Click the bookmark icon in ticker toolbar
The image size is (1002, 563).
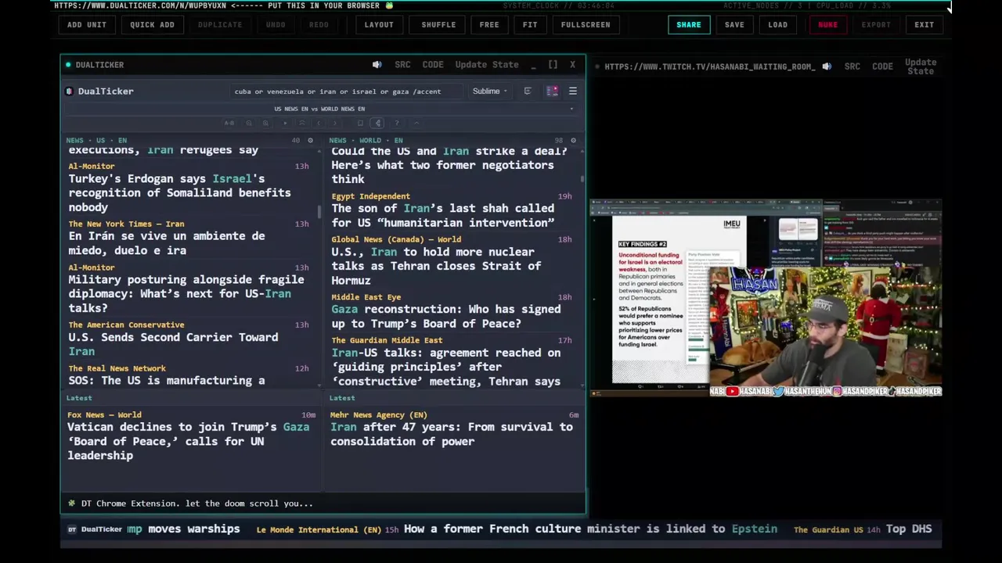point(360,123)
